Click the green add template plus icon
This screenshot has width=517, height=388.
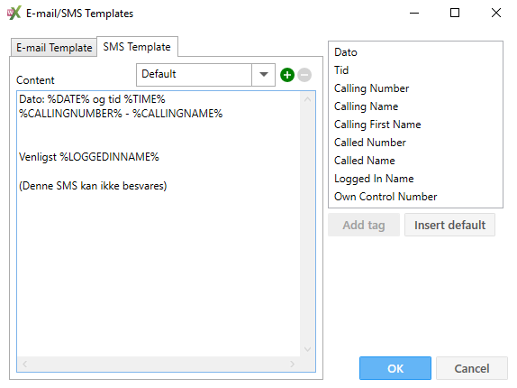286,75
